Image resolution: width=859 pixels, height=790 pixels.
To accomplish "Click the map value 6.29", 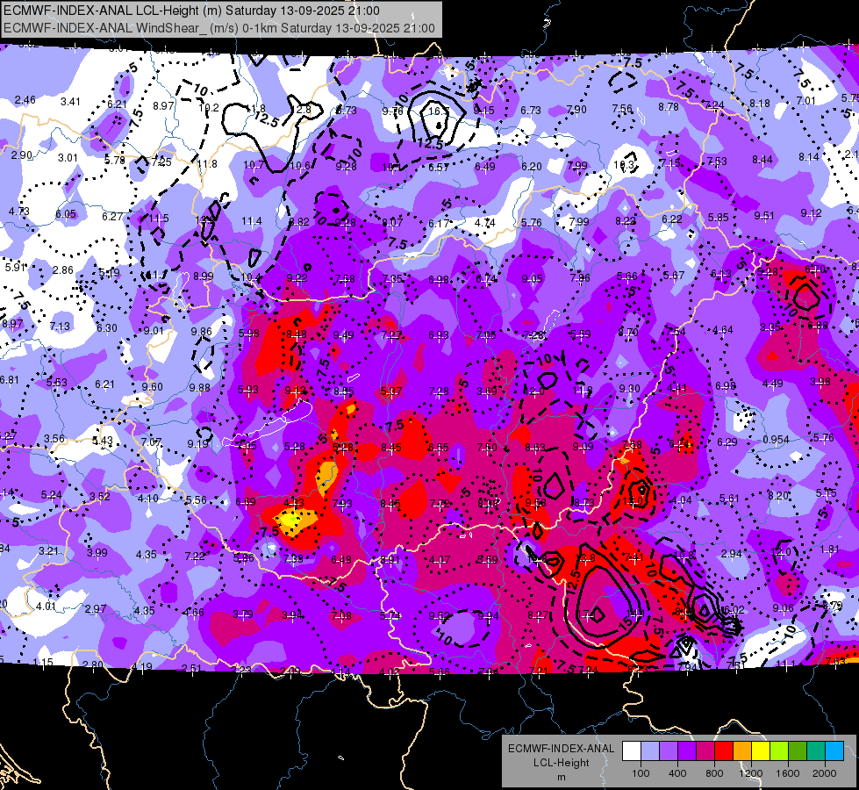I will point(727,442).
